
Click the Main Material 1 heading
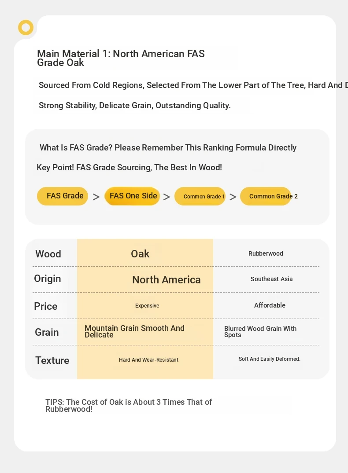click(x=121, y=58)
